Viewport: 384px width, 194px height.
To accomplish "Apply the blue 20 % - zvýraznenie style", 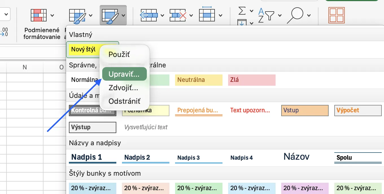I will [x=93, y=188].
